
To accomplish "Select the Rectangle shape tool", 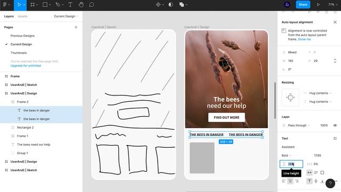I will (x=45, y=5).
